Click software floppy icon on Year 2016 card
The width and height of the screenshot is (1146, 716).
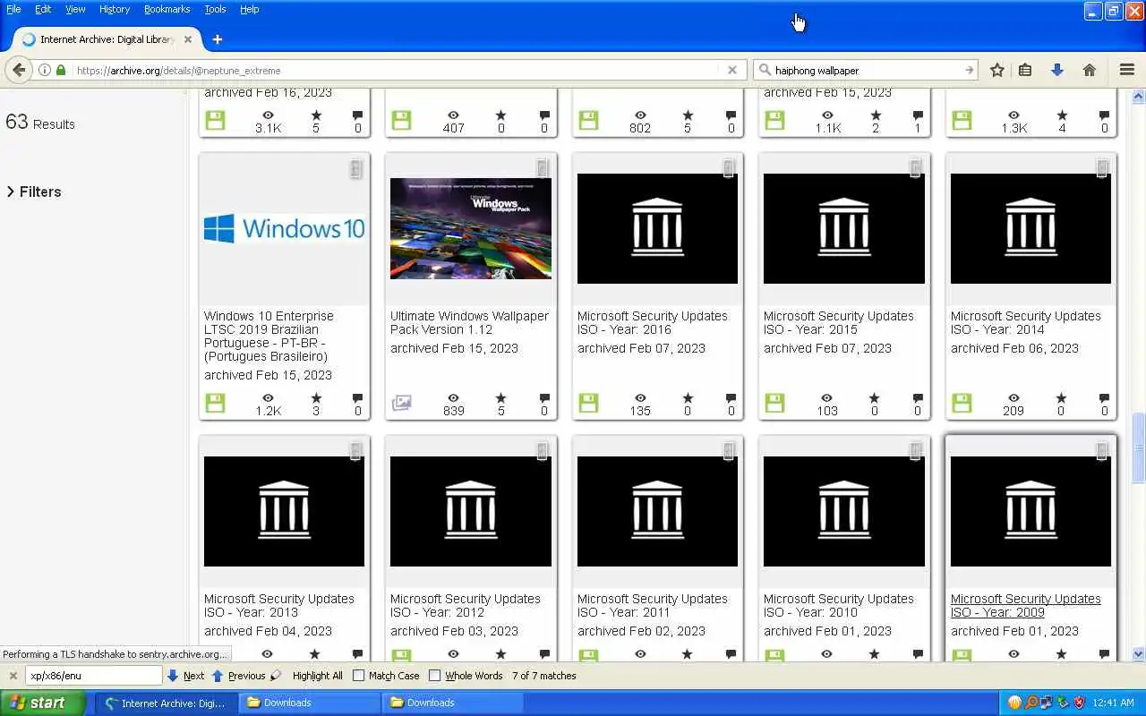(588, 403)
